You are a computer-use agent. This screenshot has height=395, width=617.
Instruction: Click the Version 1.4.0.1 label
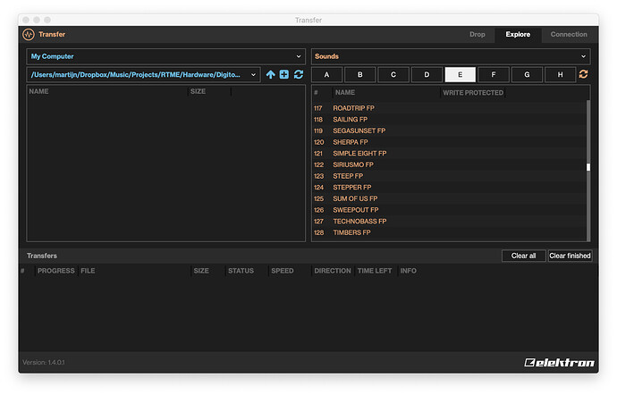(44, 362)
